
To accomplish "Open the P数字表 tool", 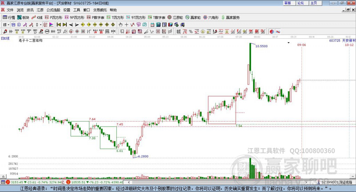I will (95, 17).
